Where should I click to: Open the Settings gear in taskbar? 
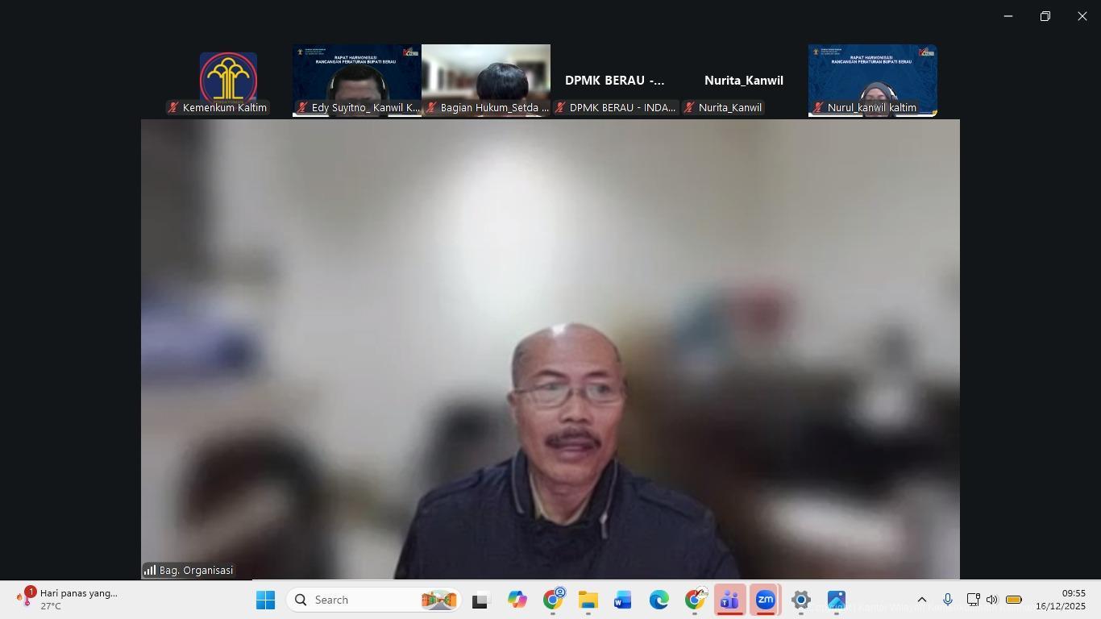pyautogui.click(x=800, y=600)
